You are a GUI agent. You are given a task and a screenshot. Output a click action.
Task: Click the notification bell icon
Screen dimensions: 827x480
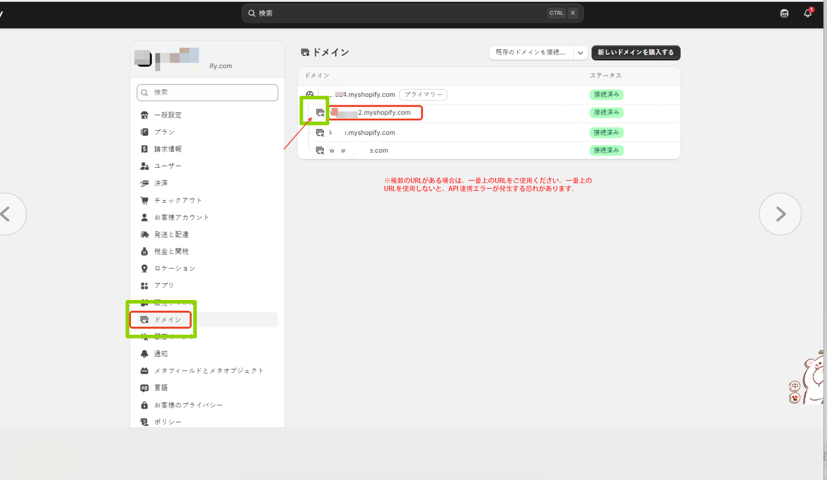coord(808,13)
